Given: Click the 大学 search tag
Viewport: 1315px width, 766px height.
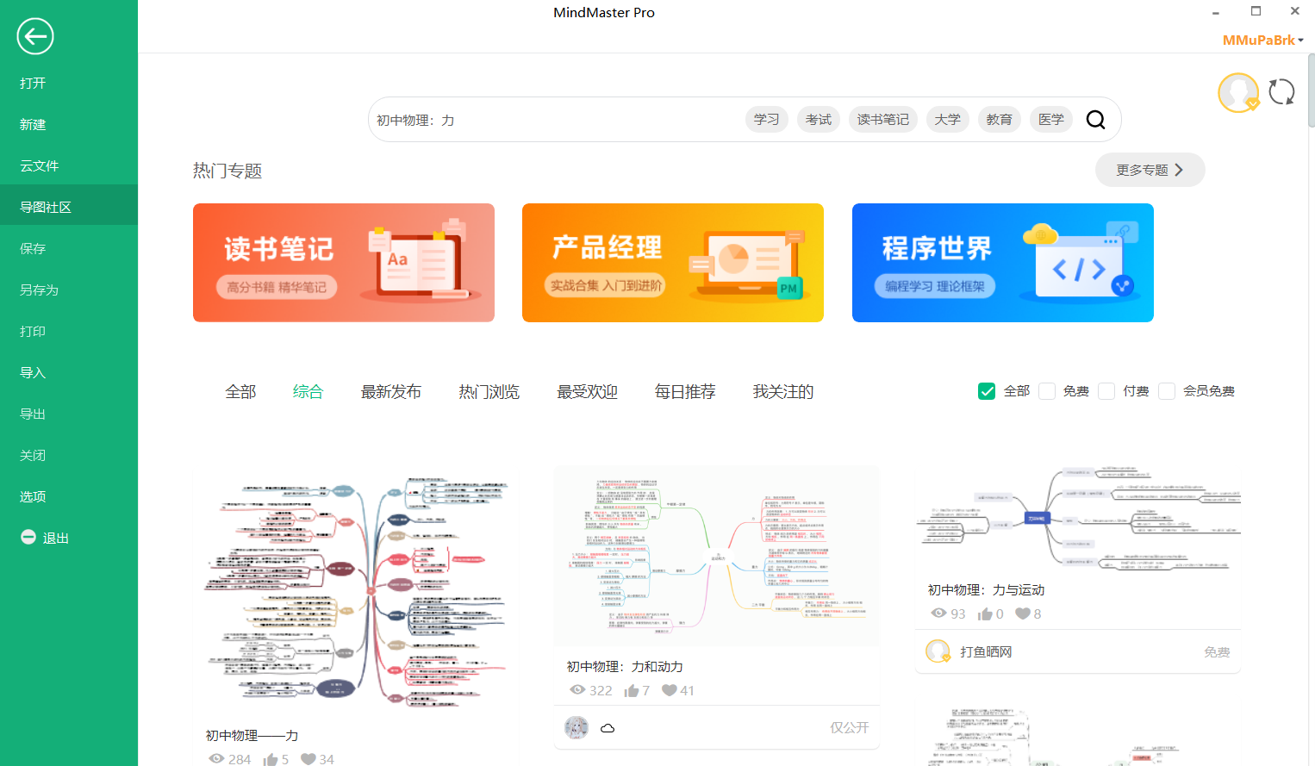Looking at the screenshot, I should pyautogui.click(x=948, y=120).
